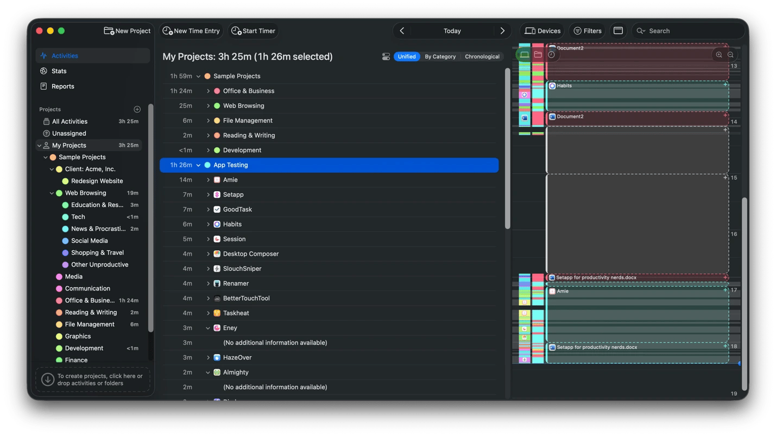Expand Office & Business in activity list
This screenshot has height=436, width=776.
[x=208, y=91]
